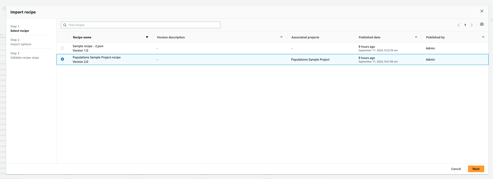Cancel the recipe import
Viewport: 493px width, 179px height.
456,169
